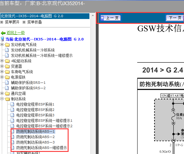
Task: Click 车身电气系统 folder label
Action: [22, 72]
